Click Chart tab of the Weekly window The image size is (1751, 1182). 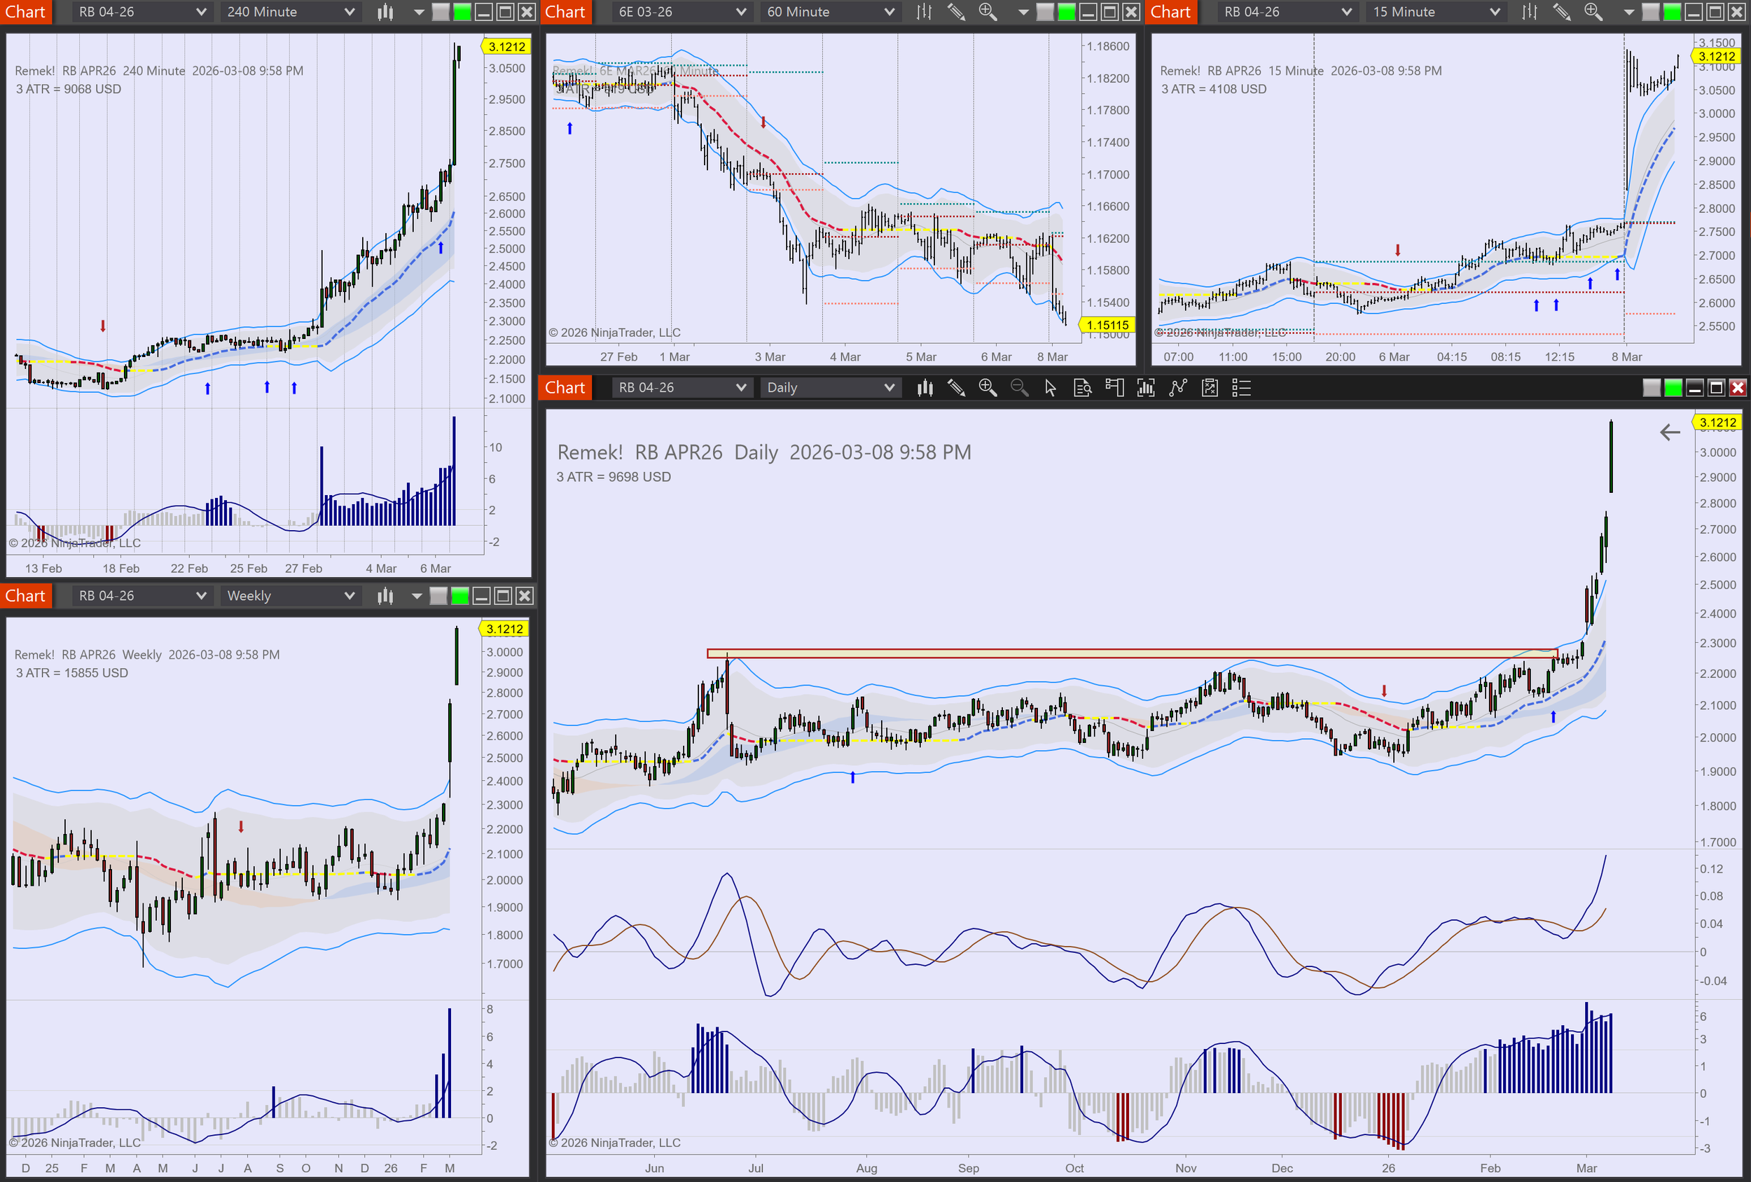point(26,596)
